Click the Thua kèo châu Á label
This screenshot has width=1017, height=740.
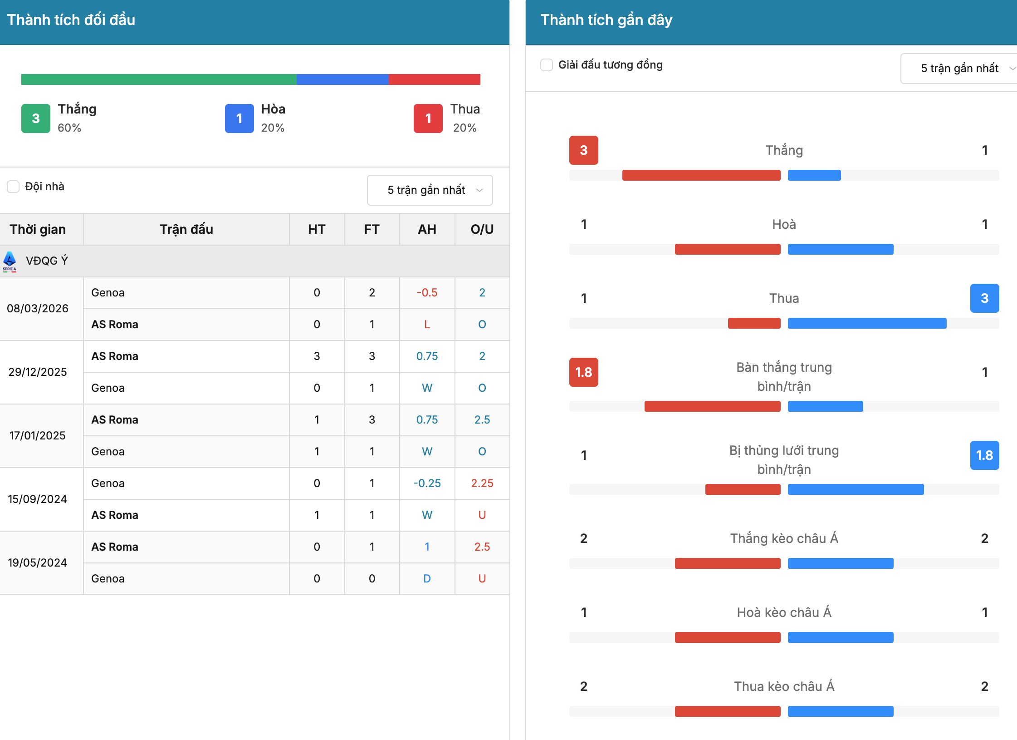pyautogui.click(x=784, y=686)
